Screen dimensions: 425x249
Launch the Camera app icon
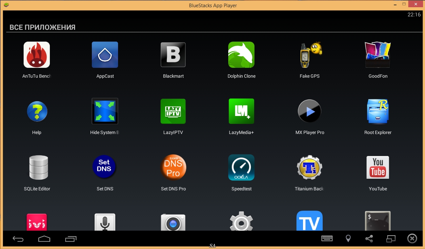click(x=173, y=222)
